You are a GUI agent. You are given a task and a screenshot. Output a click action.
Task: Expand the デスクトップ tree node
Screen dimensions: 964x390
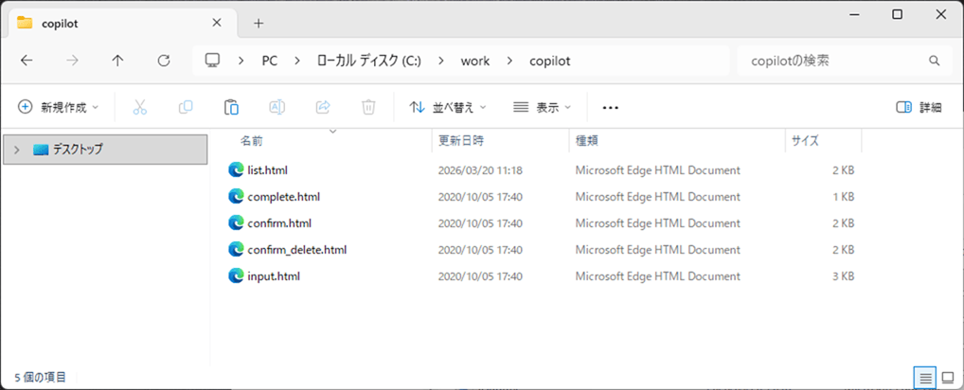pos(16,150)
